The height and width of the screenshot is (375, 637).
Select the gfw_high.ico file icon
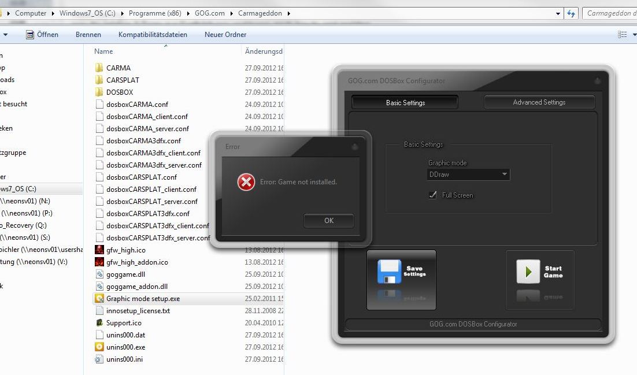point(99,250)
